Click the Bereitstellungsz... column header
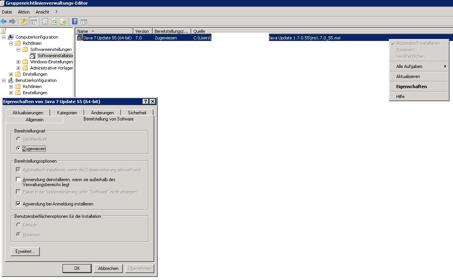The image size is (453, 280). point(172,31)
